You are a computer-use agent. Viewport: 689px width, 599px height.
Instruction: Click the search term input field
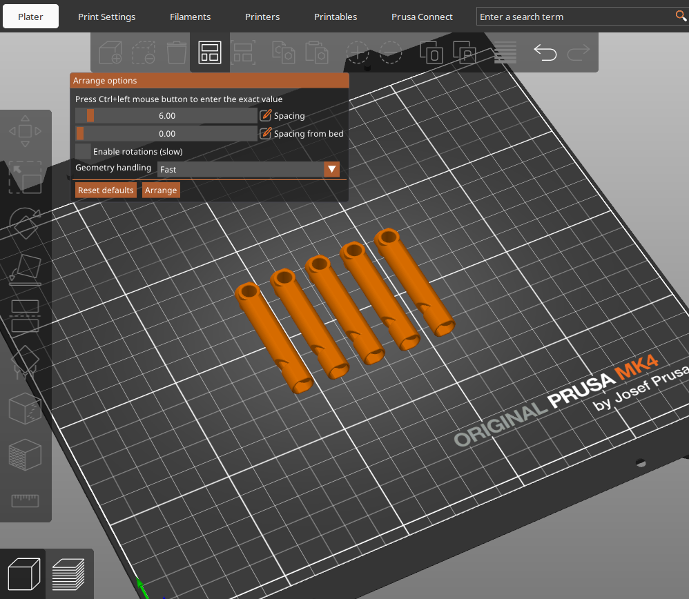click(x=574, y=17)
